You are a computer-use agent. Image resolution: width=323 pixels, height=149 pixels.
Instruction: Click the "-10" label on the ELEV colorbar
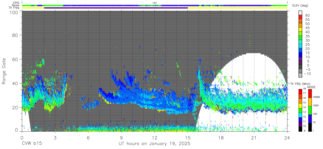307,73
